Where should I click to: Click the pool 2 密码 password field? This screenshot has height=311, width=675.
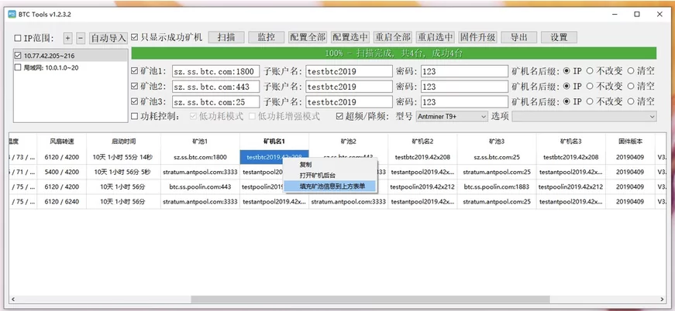click(x=464, y=87)
